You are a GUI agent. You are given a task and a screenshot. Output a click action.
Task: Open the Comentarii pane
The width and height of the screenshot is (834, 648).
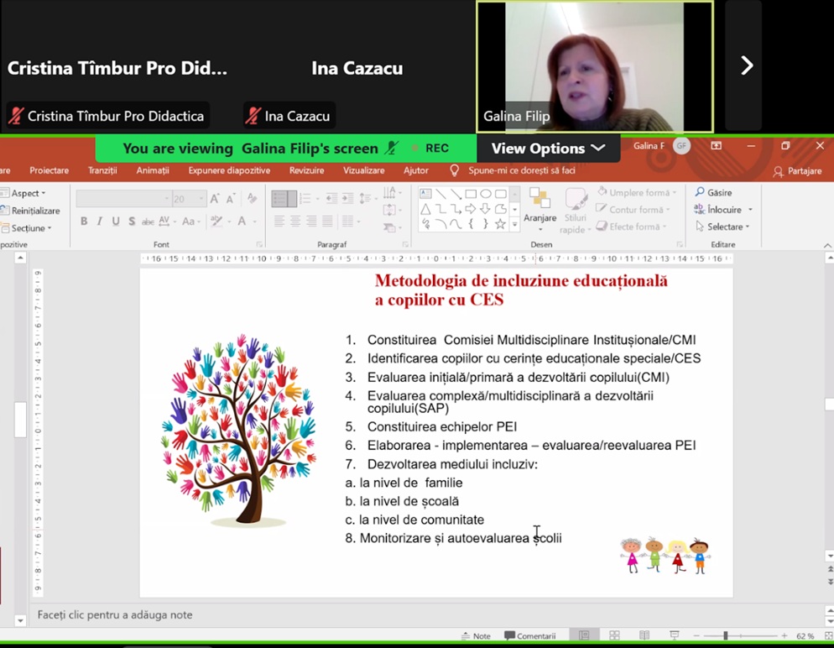[x=530, y=636]
